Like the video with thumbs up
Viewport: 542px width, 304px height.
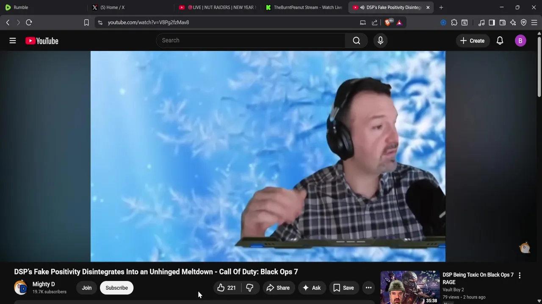[x=227, y=288]
